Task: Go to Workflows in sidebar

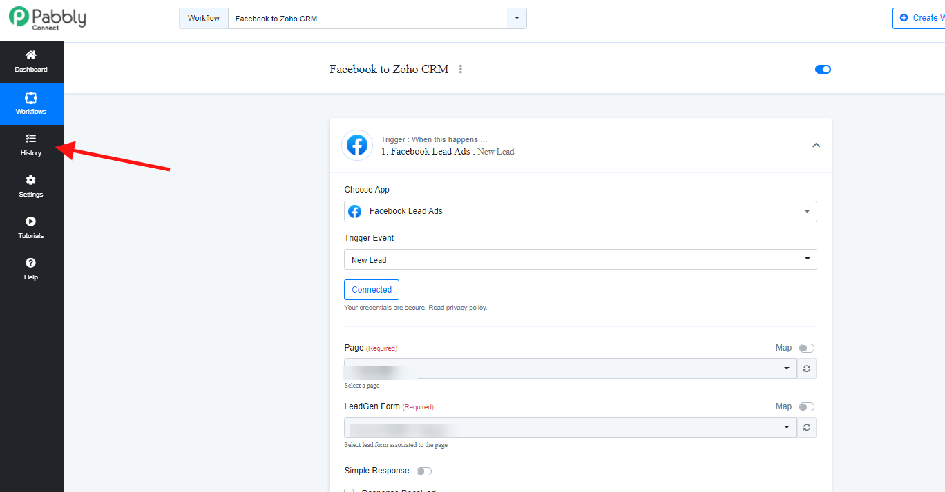Action: tap(32, 104)
